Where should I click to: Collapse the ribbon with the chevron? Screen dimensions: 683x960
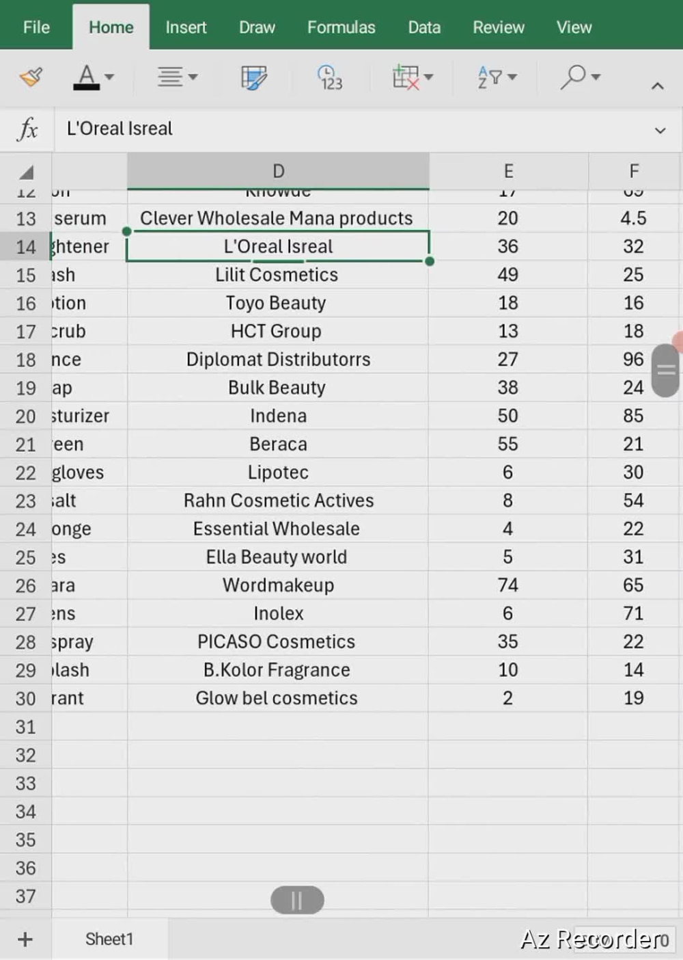click(x=657, y=86)
